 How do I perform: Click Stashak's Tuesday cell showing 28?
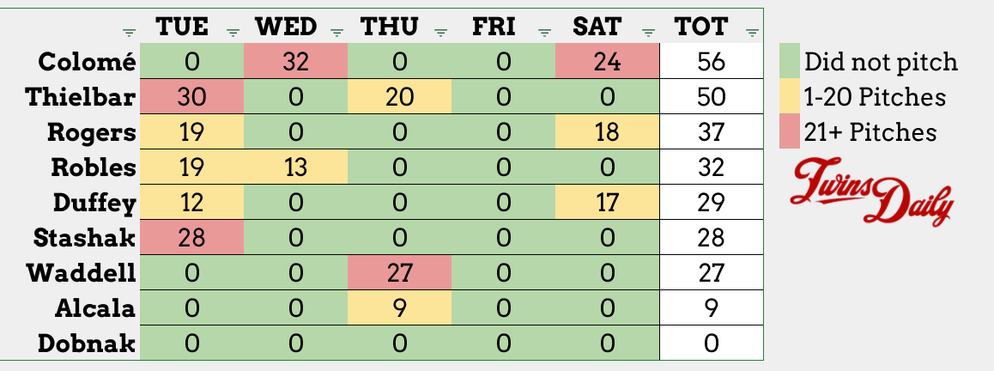[191, 238]
